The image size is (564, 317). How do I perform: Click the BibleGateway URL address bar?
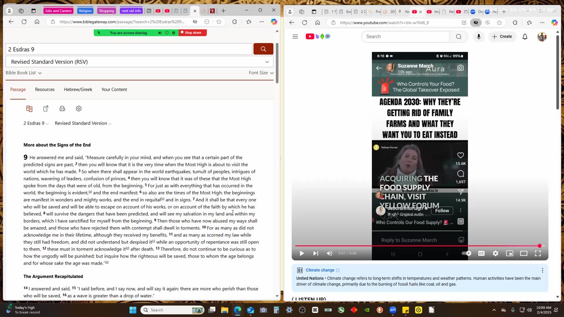pyautogui.click(x=122, y=22)
